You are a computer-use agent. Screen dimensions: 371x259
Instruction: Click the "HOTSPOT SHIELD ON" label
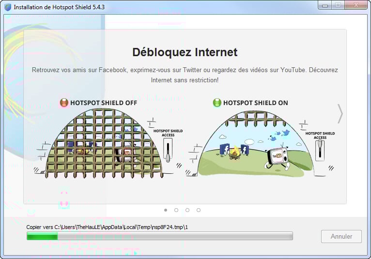click(x=256, y=103)
